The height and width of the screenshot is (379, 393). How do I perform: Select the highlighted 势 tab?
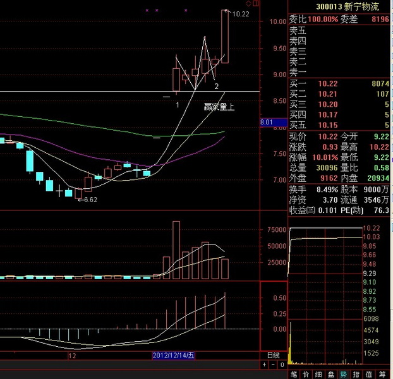342,373
